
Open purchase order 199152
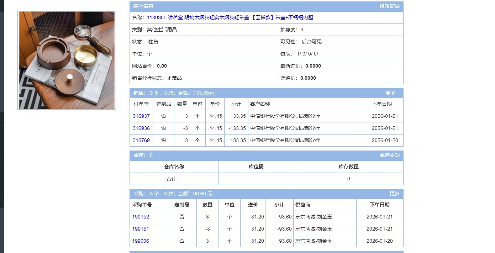[141, 217]
